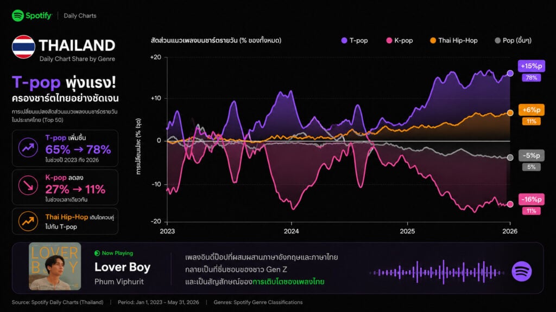Click the +20 y-axis label
Image resolution: width=556 pixels, height=312 pixels.
tap(156, 57)
